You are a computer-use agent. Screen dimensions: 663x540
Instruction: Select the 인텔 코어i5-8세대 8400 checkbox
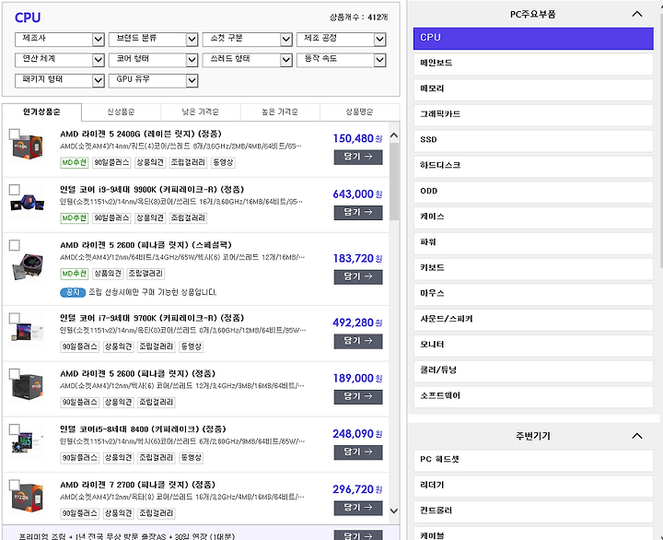click(15, 429)
